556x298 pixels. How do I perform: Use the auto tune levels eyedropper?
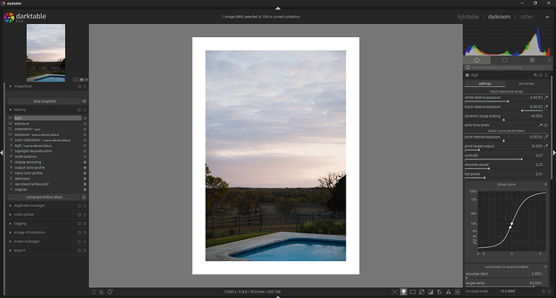click(541, 125)
